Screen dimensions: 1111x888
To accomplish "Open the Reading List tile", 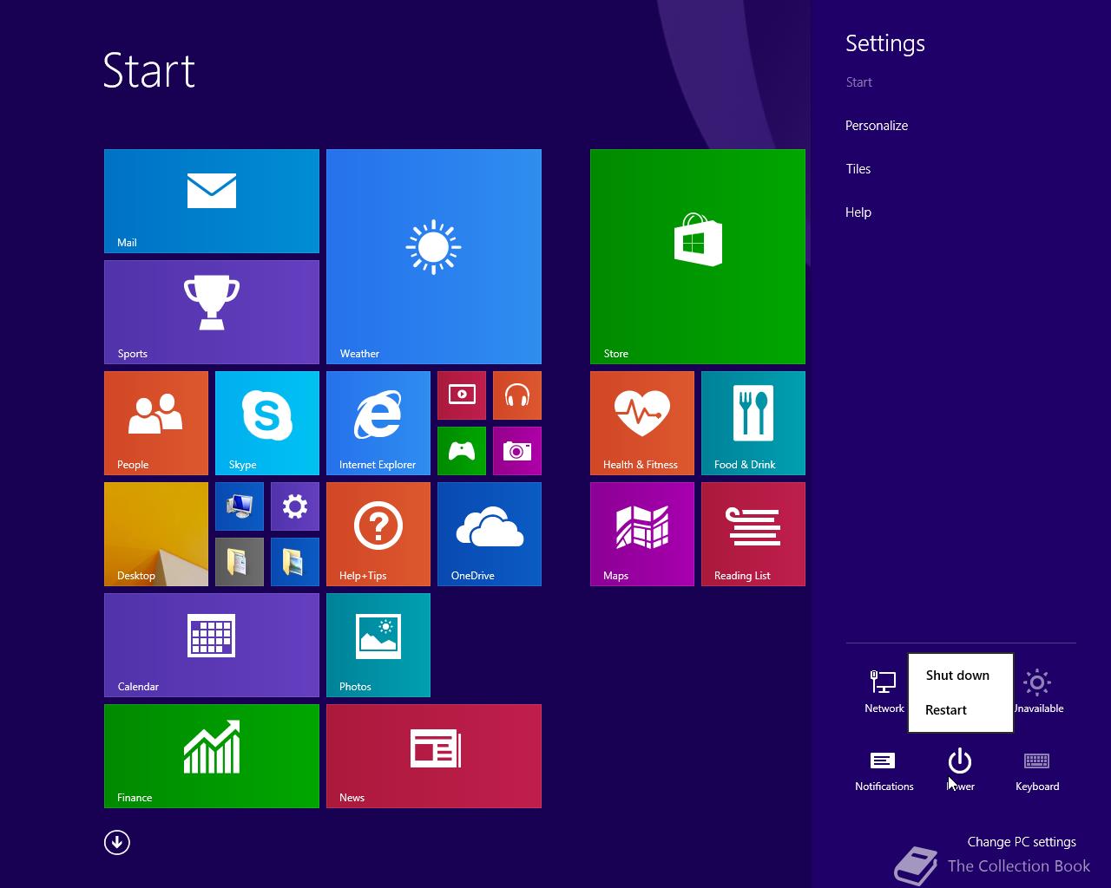I will point(753,534).
